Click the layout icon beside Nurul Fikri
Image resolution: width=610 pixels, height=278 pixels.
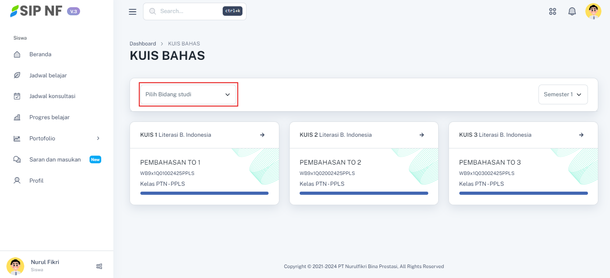99,266
